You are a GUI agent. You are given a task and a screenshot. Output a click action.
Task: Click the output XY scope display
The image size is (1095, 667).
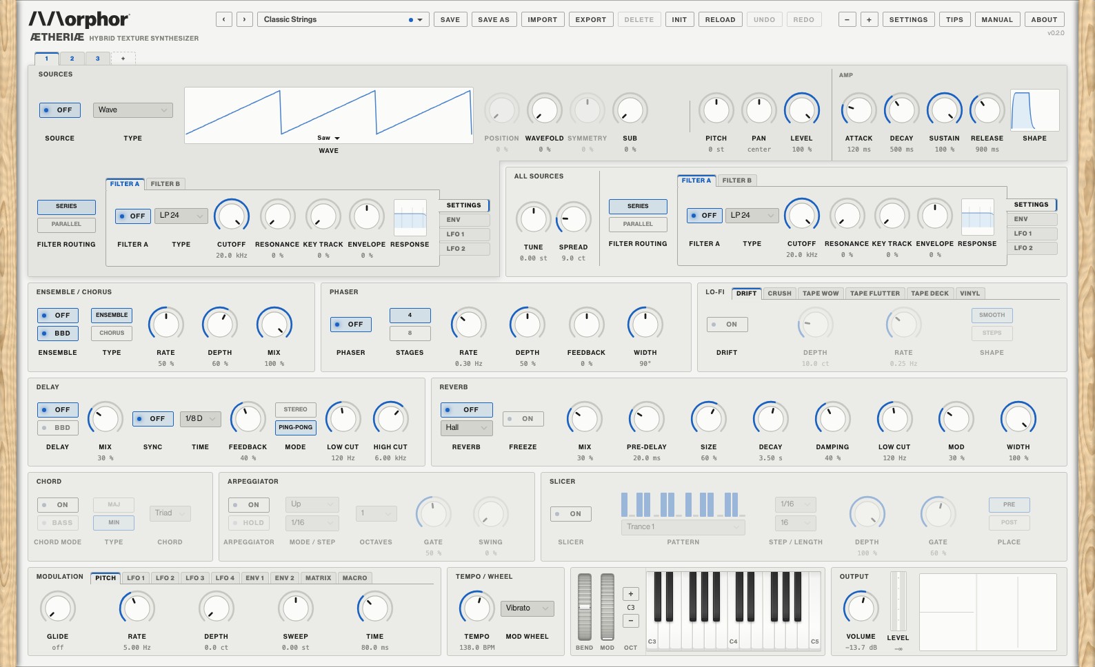pyautogui.click(x=988, y=612)
